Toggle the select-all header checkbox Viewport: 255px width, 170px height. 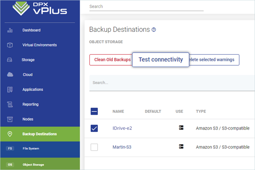[94, 111]
